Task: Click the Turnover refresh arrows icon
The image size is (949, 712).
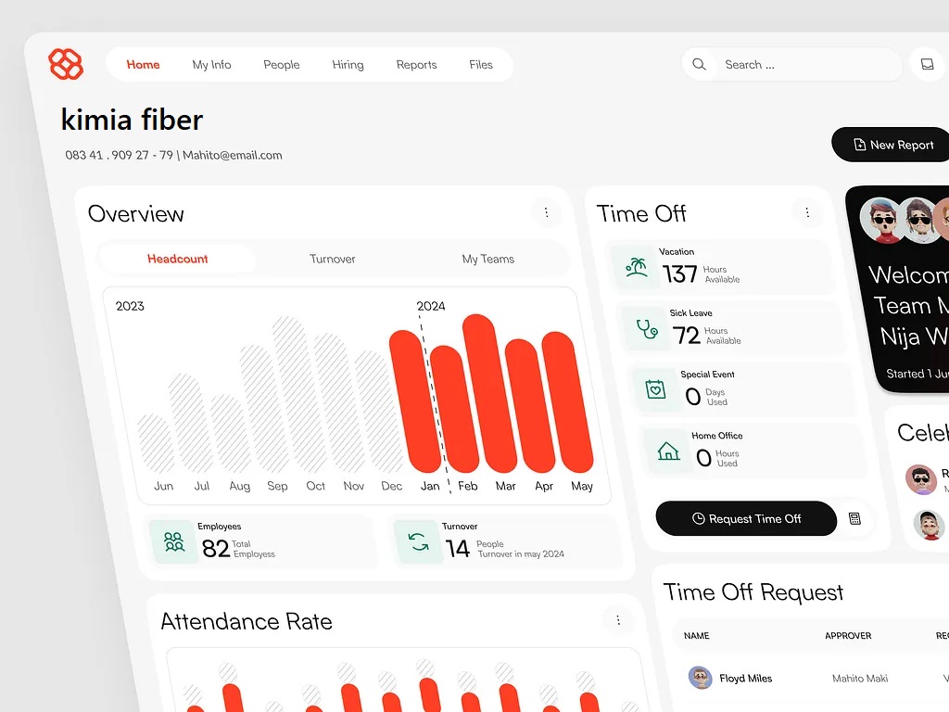Action: 419,542
